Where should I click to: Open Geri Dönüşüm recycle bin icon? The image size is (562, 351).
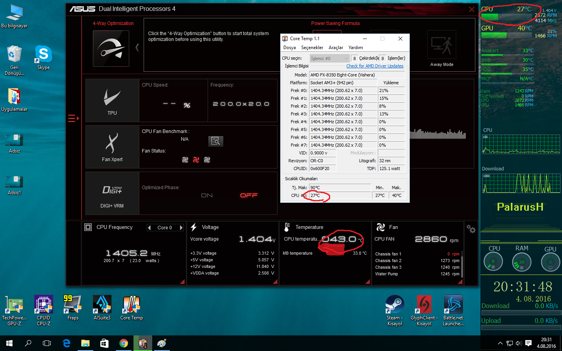[14, 60]
